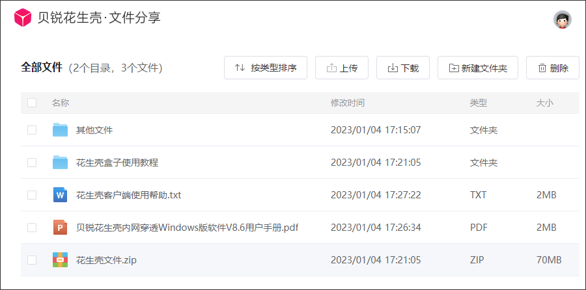The width and height of the screenshot is (586, 290).
Task: Click the pink cube app logo
Action: [23, 18]
